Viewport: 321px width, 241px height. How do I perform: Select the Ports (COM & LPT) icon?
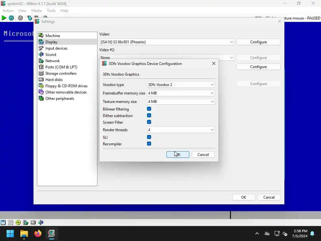click(x=41, y=67)
